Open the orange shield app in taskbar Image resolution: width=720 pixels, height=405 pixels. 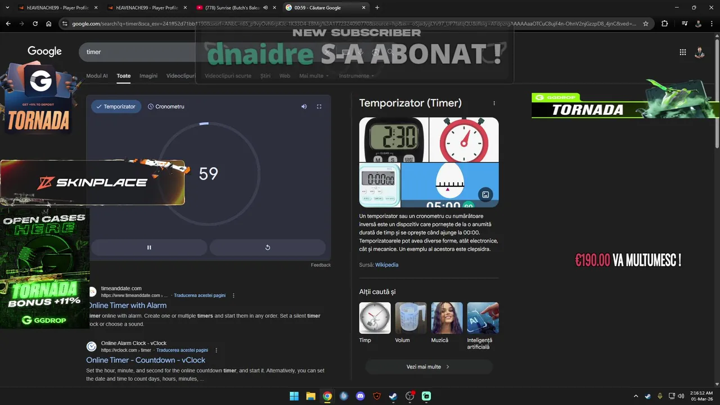tap(377, 396)
